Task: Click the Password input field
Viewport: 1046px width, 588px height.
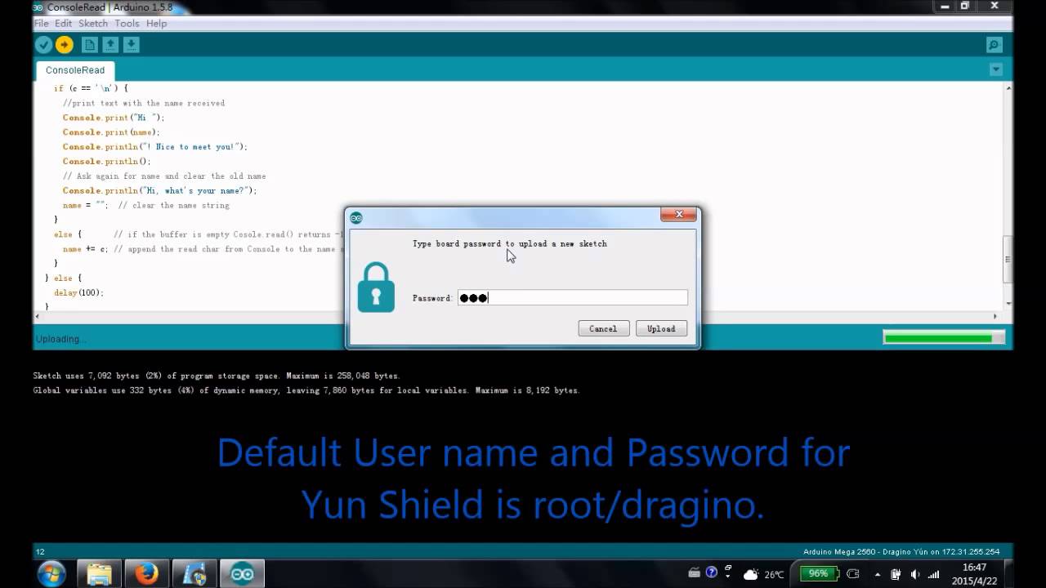Action: coord(572,297)
